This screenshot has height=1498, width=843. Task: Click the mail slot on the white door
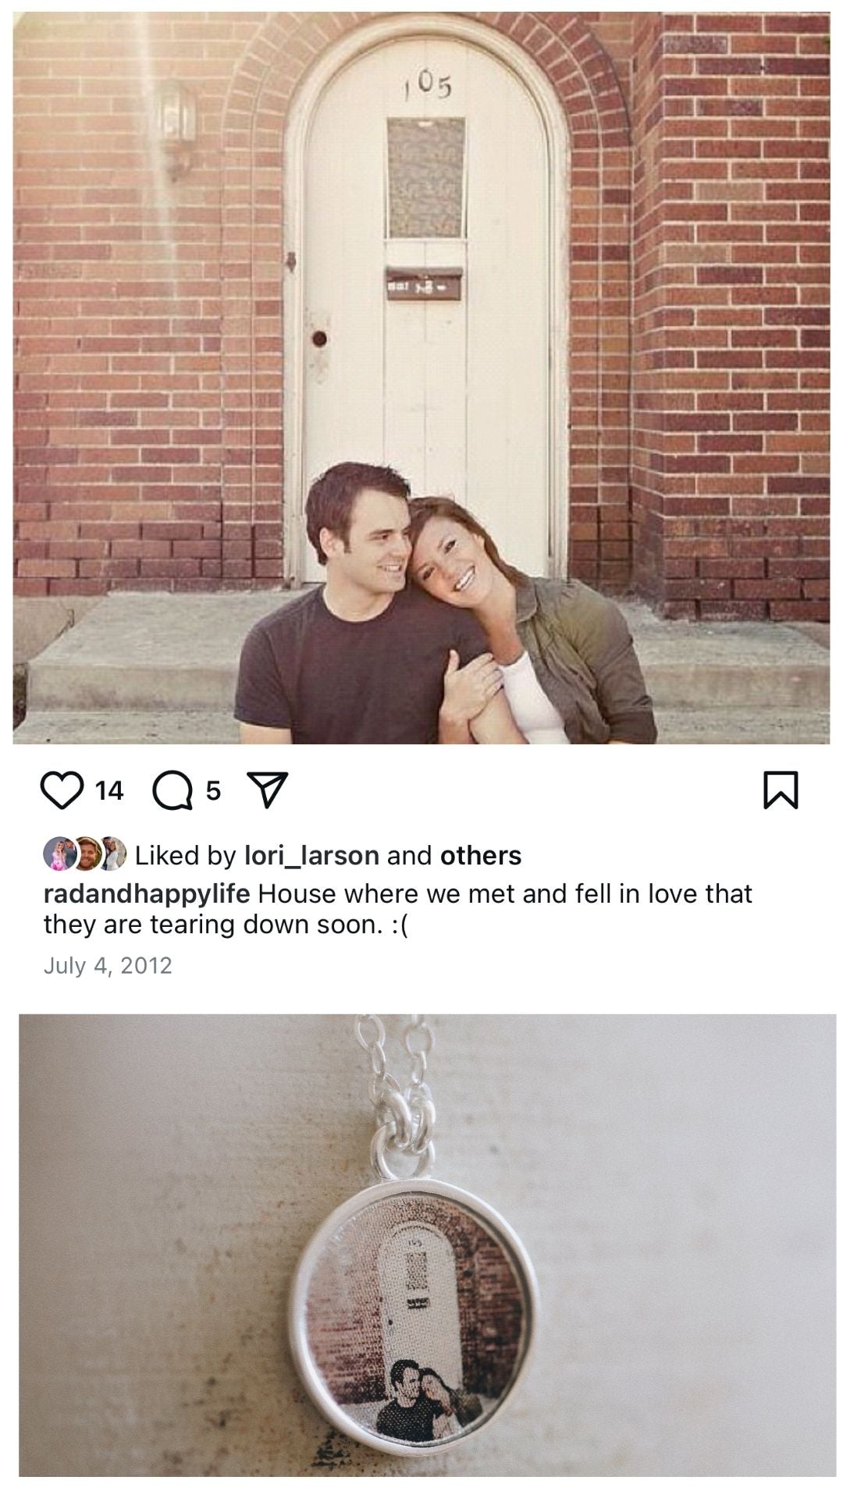click(422, 277)
